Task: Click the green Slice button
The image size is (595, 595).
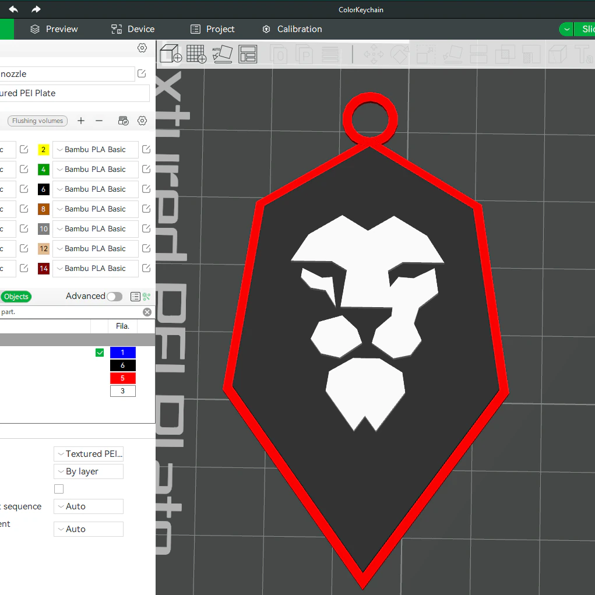Action: [585, 29]
